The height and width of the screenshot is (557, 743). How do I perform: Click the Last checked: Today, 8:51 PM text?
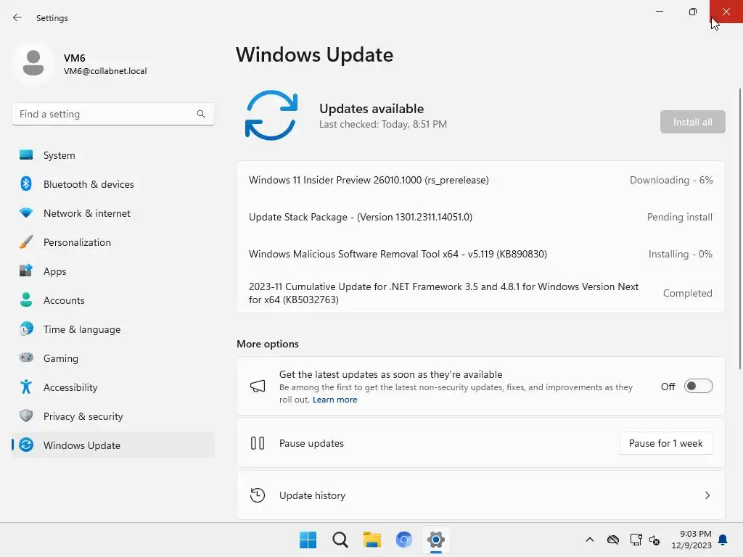click(383, 124)
